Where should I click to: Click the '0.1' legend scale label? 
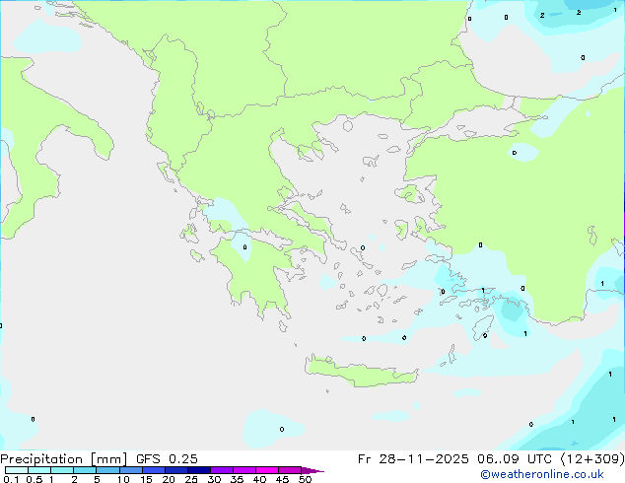tap(11, 479)
